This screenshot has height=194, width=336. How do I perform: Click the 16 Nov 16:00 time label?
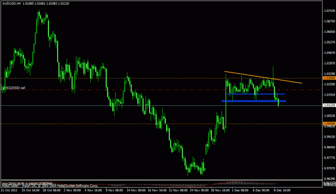pos(158,190)
